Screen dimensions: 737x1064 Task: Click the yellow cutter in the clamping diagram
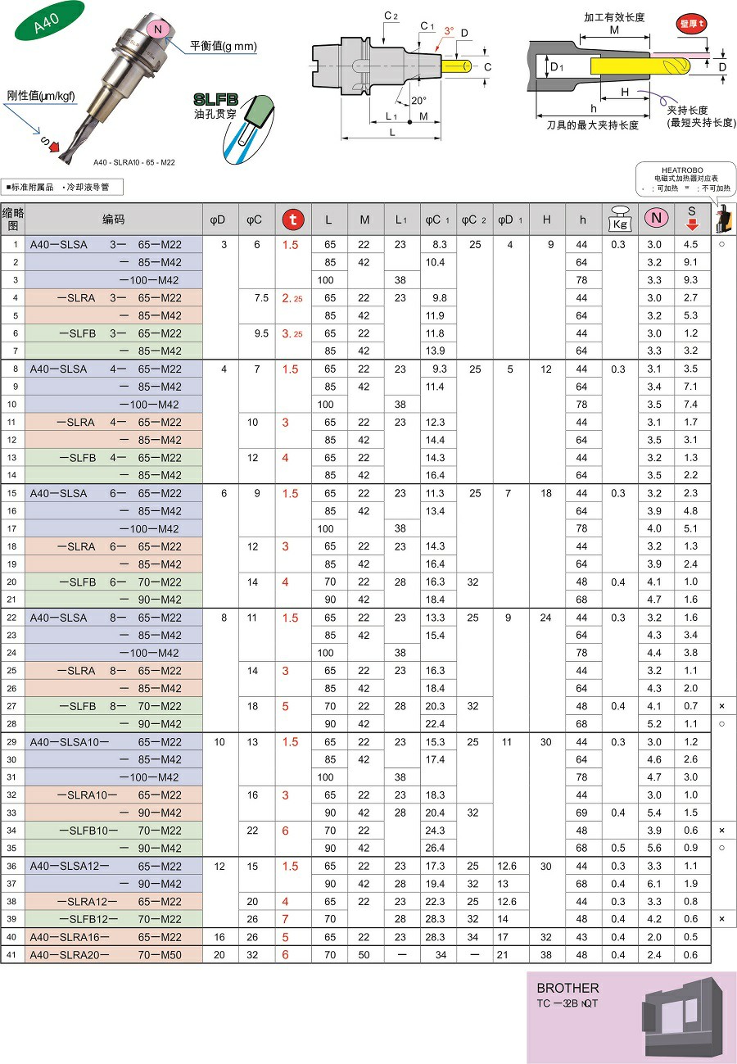[x=641, y=66]
